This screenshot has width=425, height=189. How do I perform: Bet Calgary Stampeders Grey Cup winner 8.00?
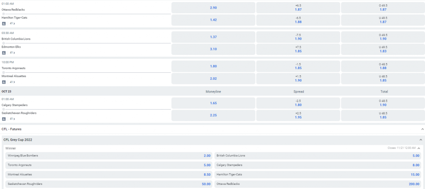[x=318, y=165]
